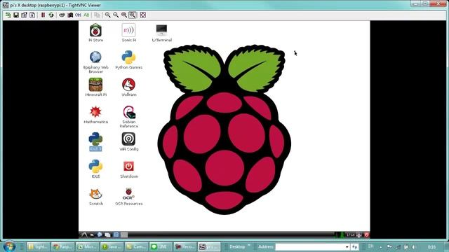Toggle the Auto zoom magnifier button
This screenshot has width=449, height=252.
[133, 15]
